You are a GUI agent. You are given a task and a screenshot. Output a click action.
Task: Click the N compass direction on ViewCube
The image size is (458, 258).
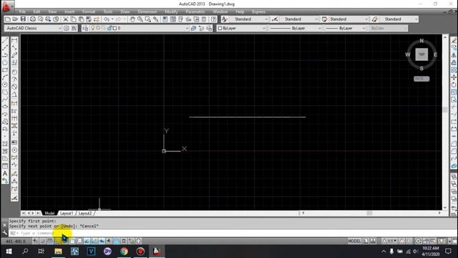pyautogui.click(x=422, y=41)
